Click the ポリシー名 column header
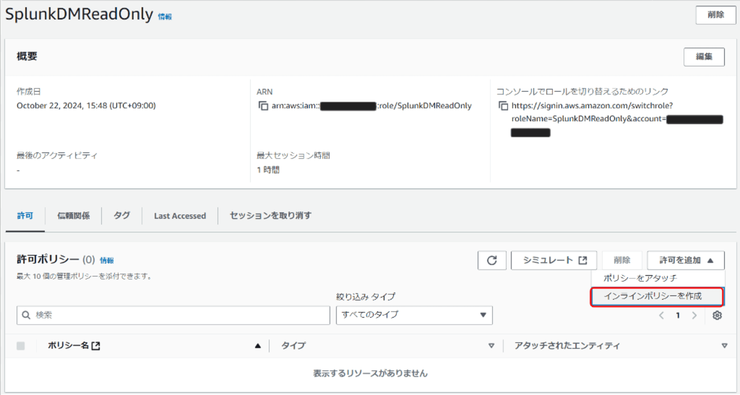Screen dimensions: 740x395 point(68,345)
